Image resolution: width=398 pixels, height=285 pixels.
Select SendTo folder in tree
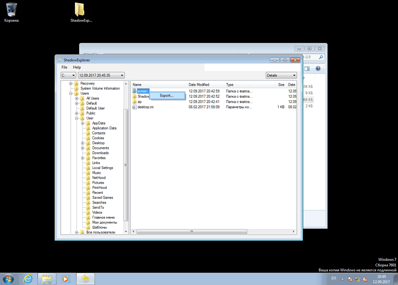point(98,207)
